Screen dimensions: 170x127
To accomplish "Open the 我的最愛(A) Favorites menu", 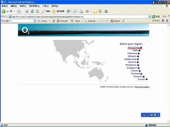I will coord(35,6).
